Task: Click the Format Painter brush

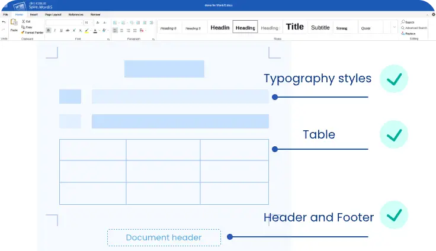Action: coord(23,33)
